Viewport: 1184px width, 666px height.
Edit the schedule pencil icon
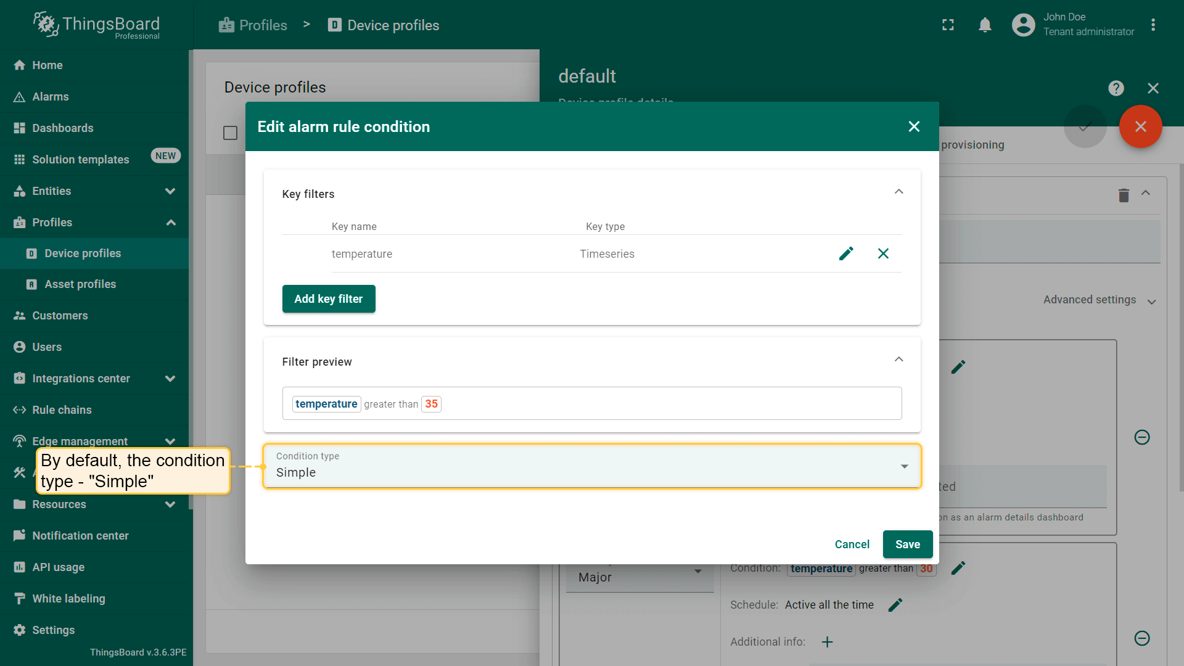tap(895, 605)
